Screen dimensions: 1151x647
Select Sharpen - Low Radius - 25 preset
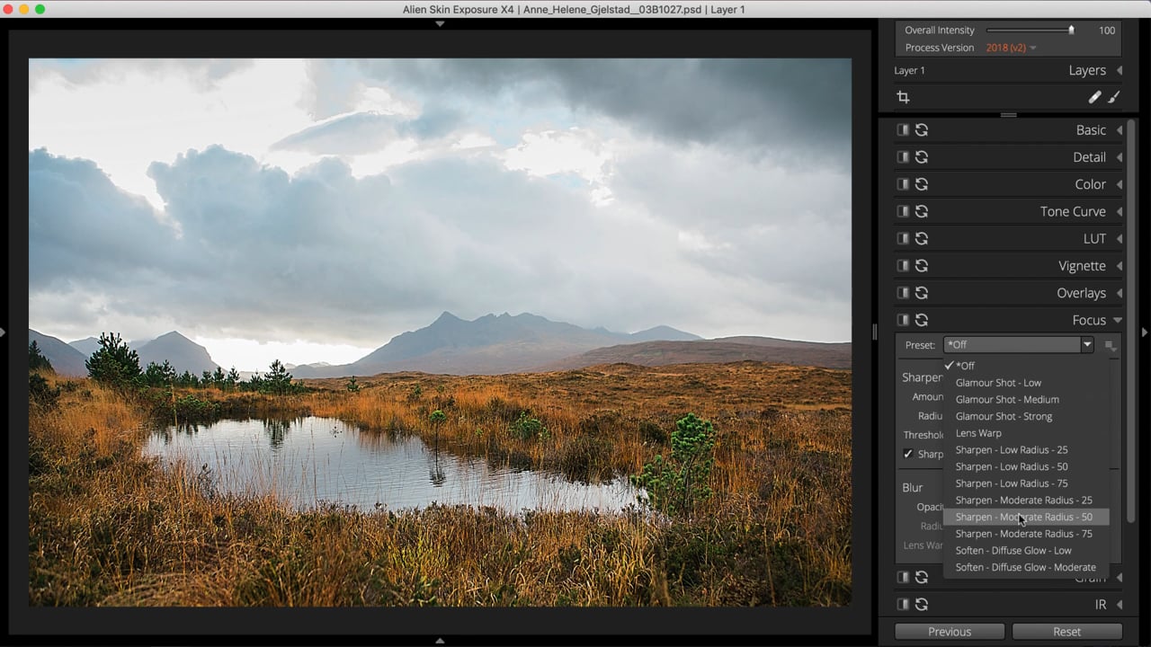tap(1026, 449)
